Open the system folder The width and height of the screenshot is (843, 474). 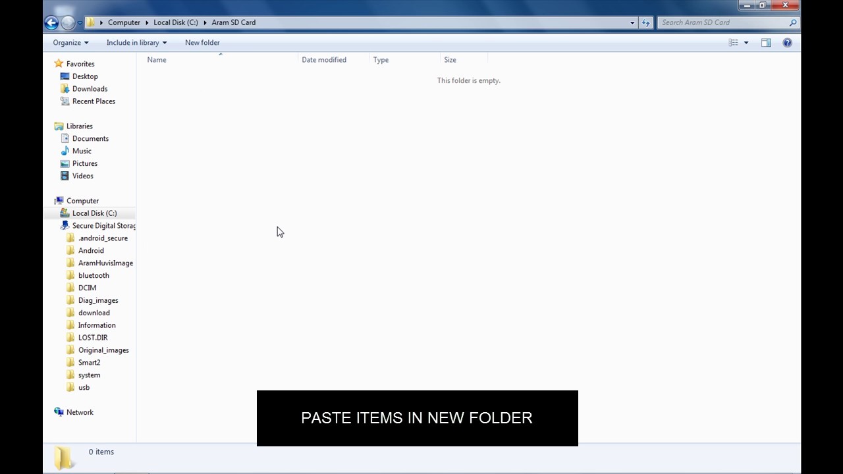[x=89, y=375]
